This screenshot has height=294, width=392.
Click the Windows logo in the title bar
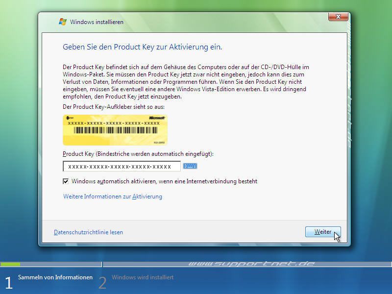[62, 22]
